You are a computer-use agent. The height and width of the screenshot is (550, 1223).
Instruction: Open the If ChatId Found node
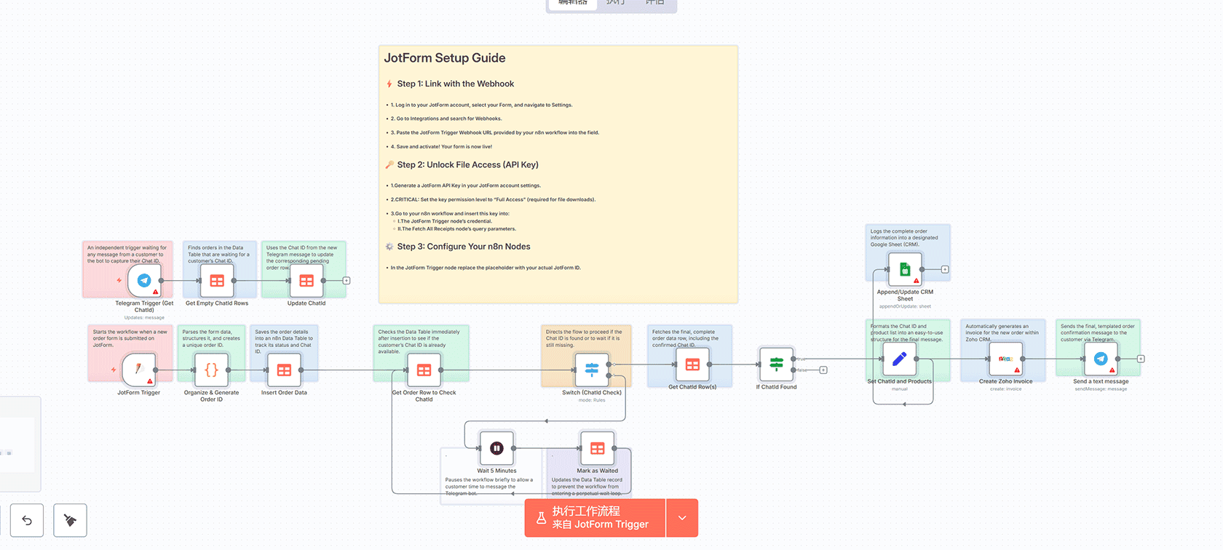[x=776, y=364]
